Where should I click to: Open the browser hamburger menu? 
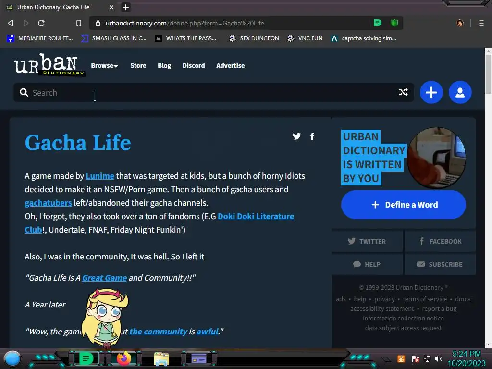click(481, 23)
